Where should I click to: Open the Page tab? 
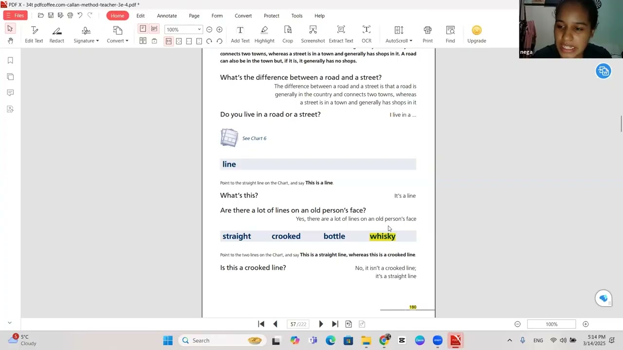(x=194, y=16)
